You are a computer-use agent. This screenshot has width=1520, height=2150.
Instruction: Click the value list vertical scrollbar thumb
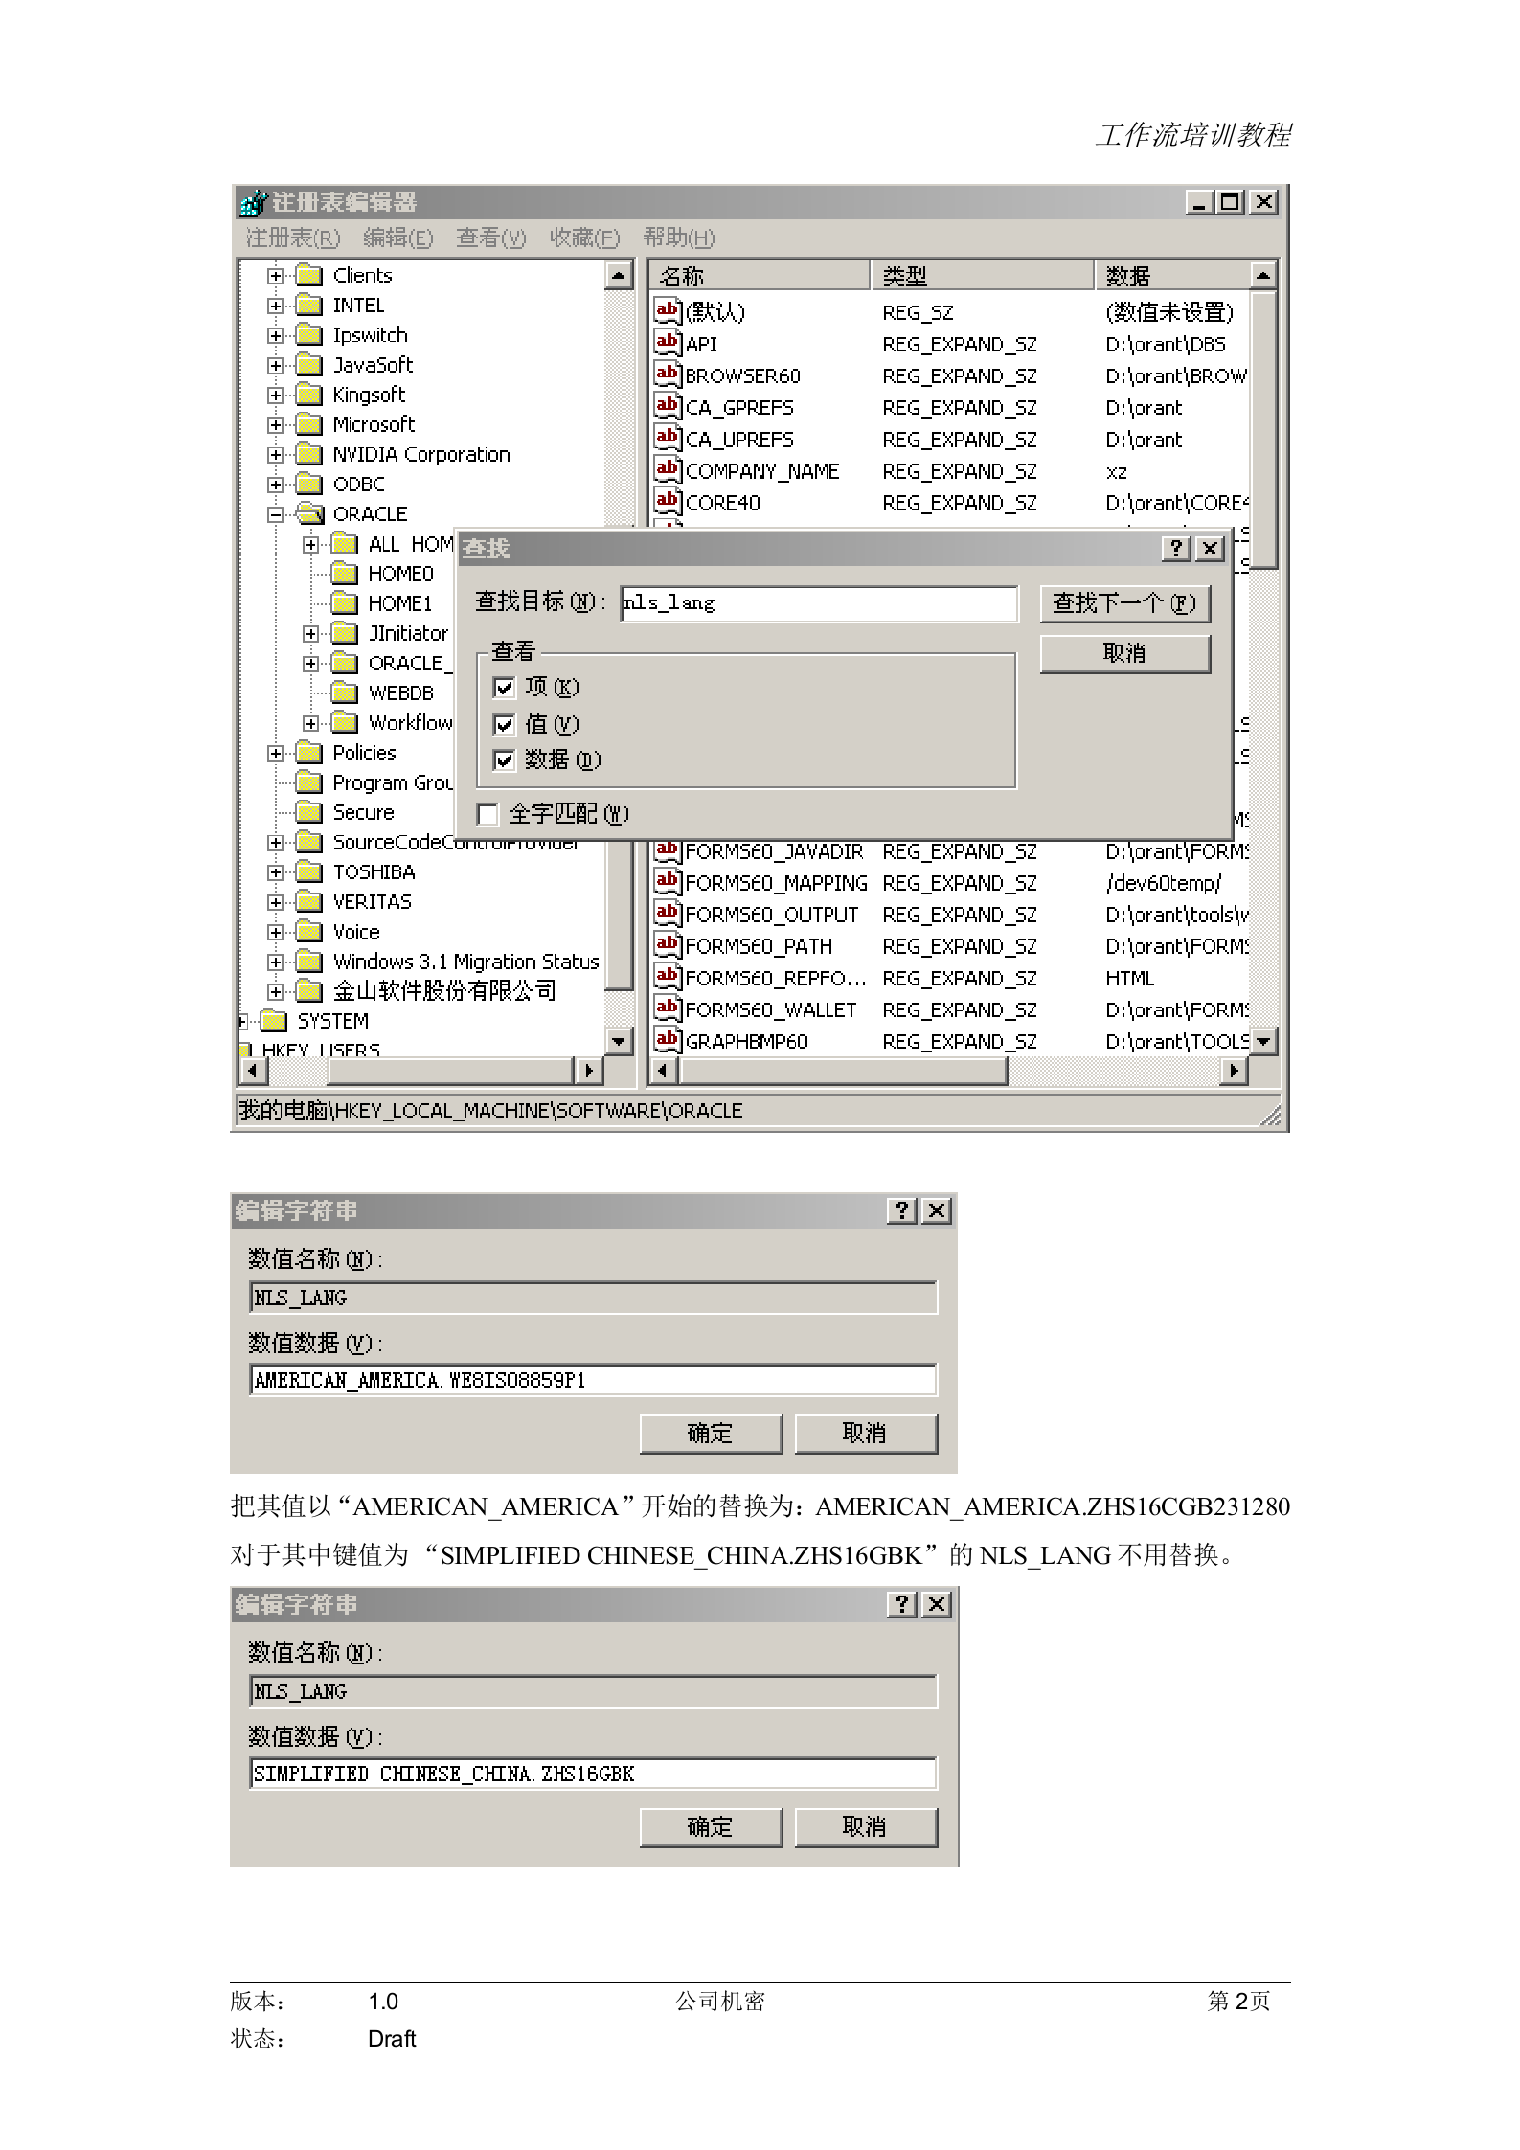click(x=1264, y=430)
